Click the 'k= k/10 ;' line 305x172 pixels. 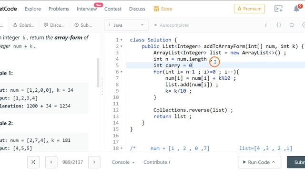[x=178, y=91]
